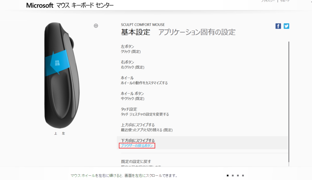The height and width of the screenshot is (180, 312).
Task: Click the mouse device thumbnail image
Action: pyautogui.click(x=62, y=75)
